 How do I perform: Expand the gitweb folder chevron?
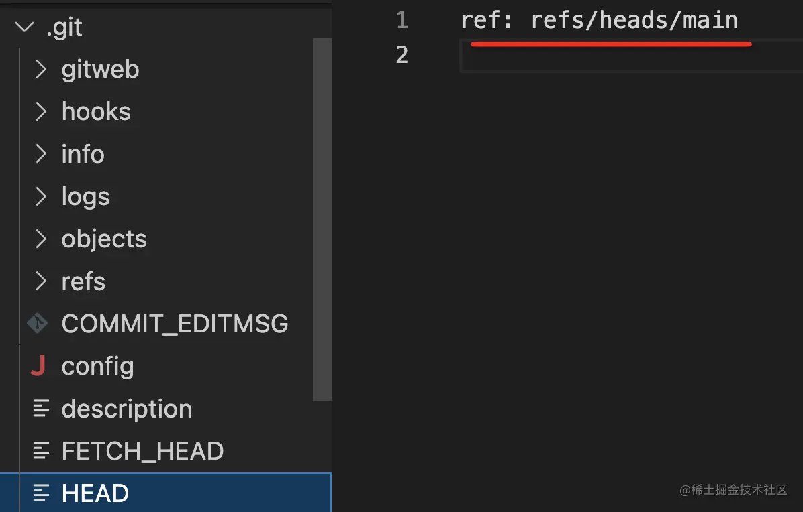(41, 69)
